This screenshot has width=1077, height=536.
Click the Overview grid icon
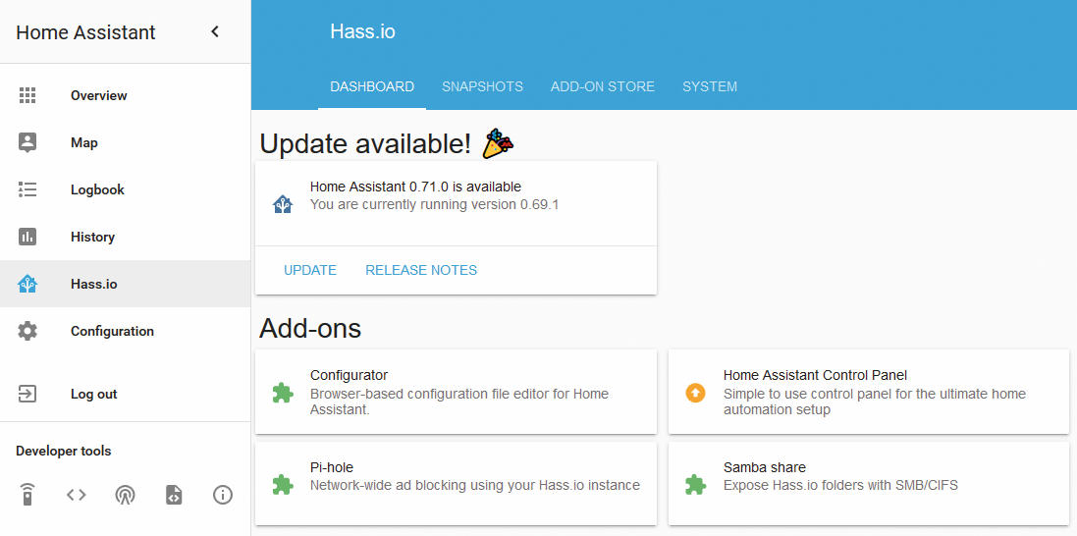(x=27, y=95)
